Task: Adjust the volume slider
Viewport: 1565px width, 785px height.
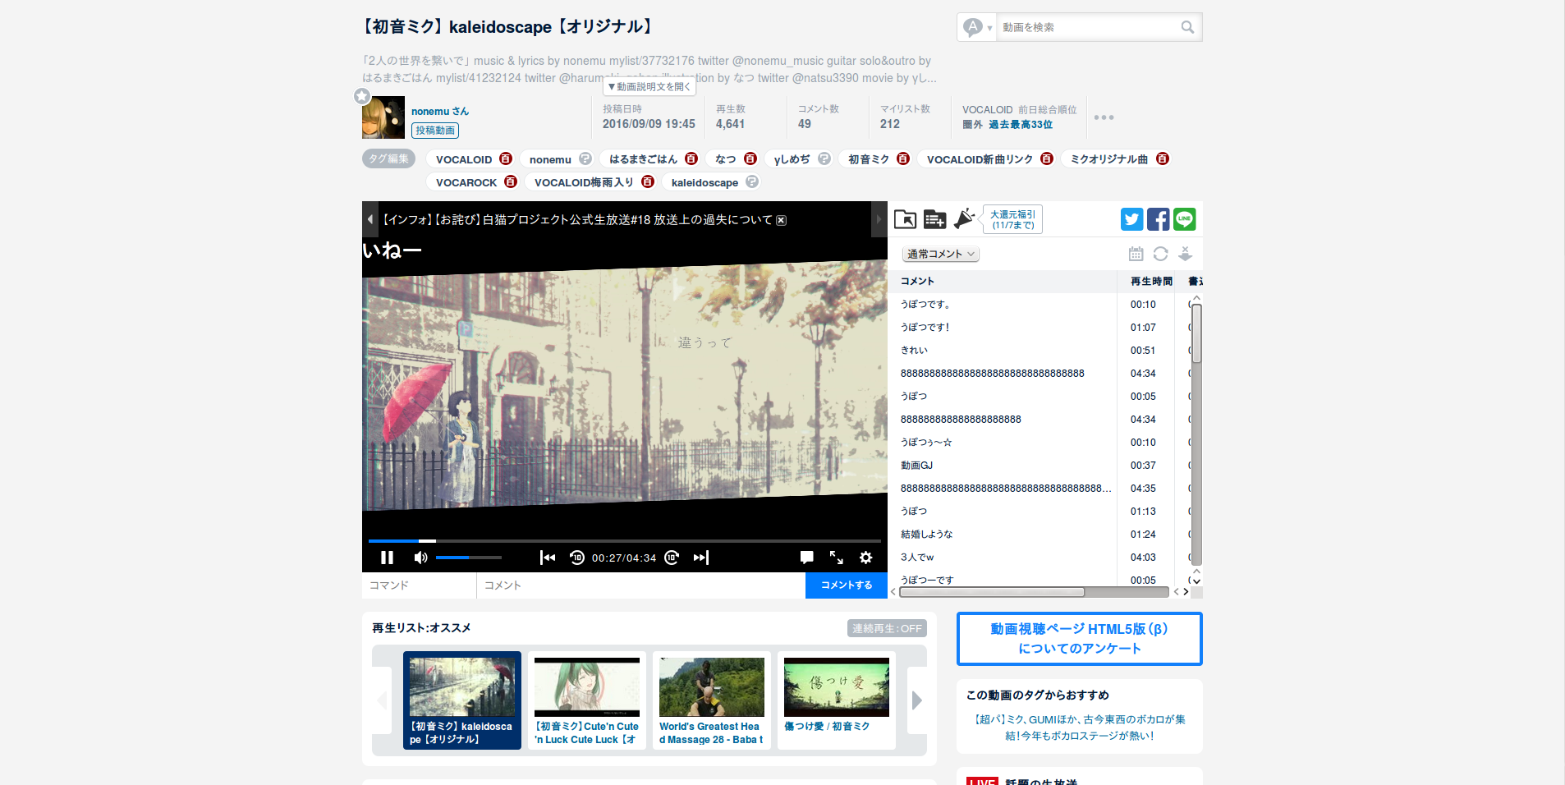Action: (468, 558)
